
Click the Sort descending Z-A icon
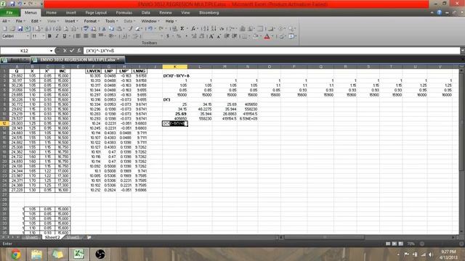point(214,29)
